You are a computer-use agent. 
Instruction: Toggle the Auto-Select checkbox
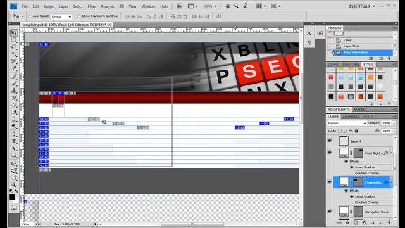(x=30, y=16)
